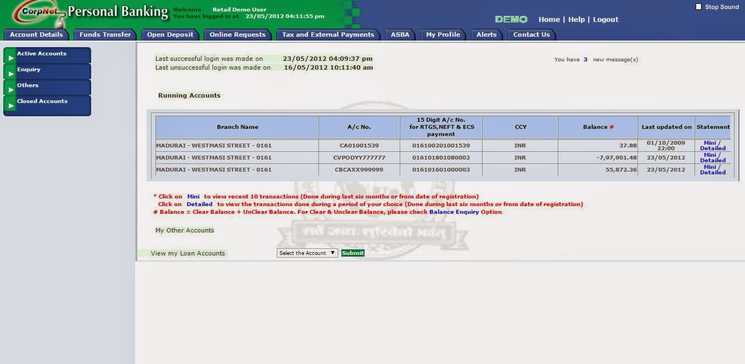Open the Account Details tab

(x=37, y=35)
